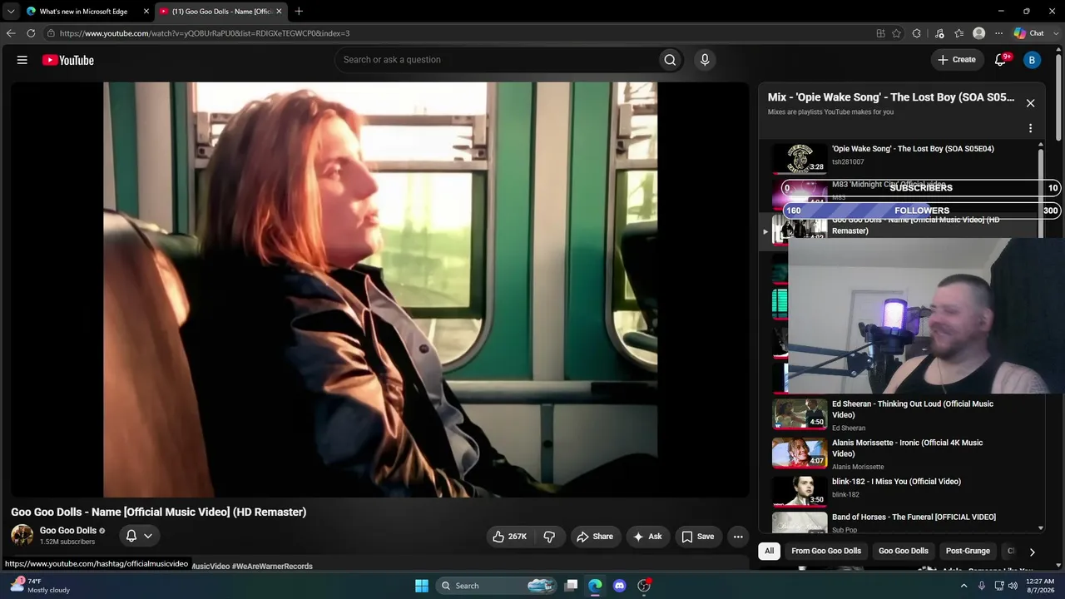Click the browser address bar URL
This screenshot has height=599, width=1065.
tap(205, 33)
